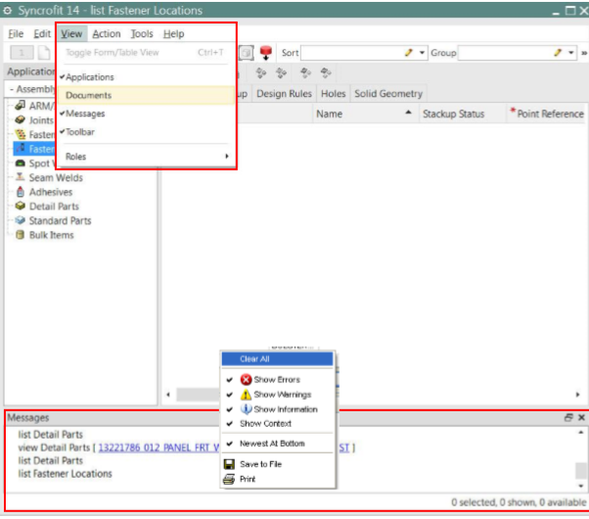Expand the Roles submenu
589x519 pixels.
point(146,157)
